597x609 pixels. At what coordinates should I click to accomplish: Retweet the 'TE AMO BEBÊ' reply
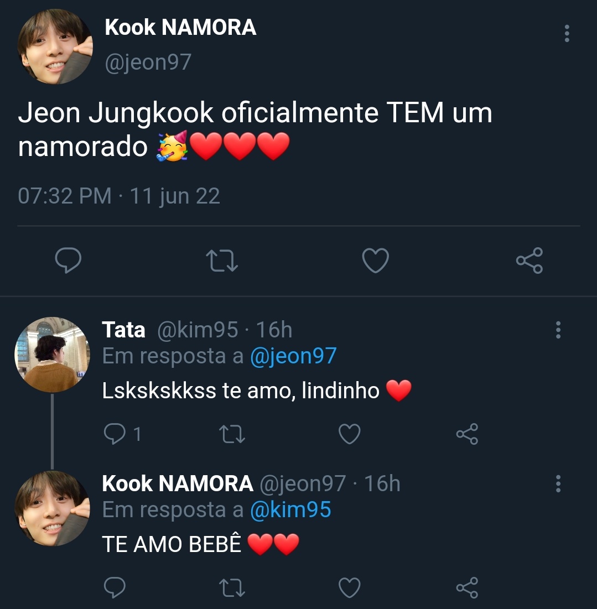(232, 587)
